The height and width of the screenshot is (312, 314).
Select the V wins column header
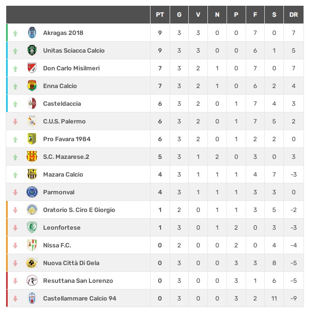[x=198, y=15]
